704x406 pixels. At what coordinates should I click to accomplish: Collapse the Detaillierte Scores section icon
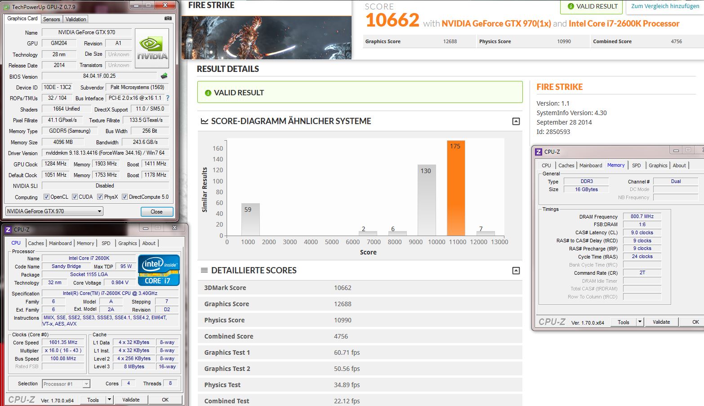point(516,271)
